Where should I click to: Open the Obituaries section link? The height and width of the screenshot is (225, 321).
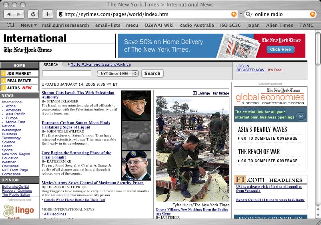tap(10, 166)
